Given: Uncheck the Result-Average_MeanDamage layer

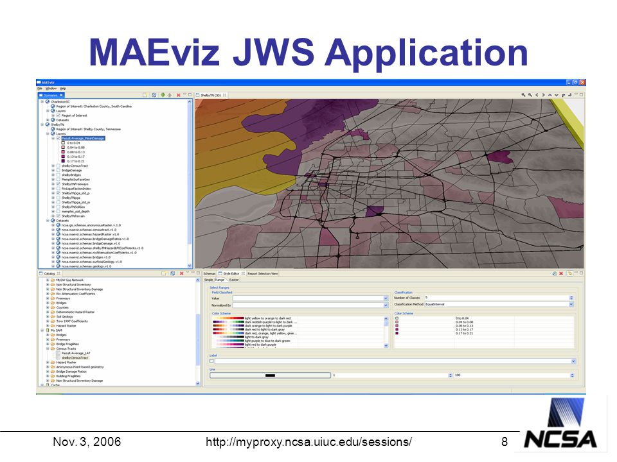Looking at the screenshot, I should 58,139.
